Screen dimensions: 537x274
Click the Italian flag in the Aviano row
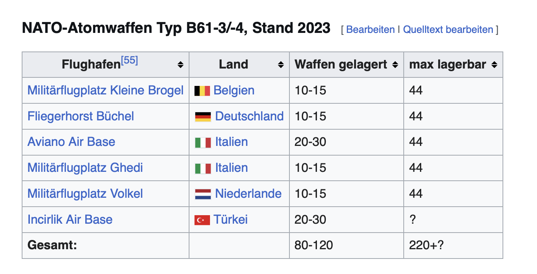click(203, 142)
